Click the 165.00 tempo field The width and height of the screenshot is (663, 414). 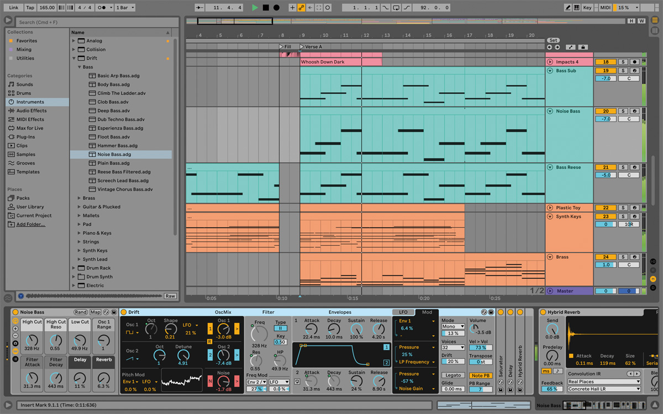(48, 8)
